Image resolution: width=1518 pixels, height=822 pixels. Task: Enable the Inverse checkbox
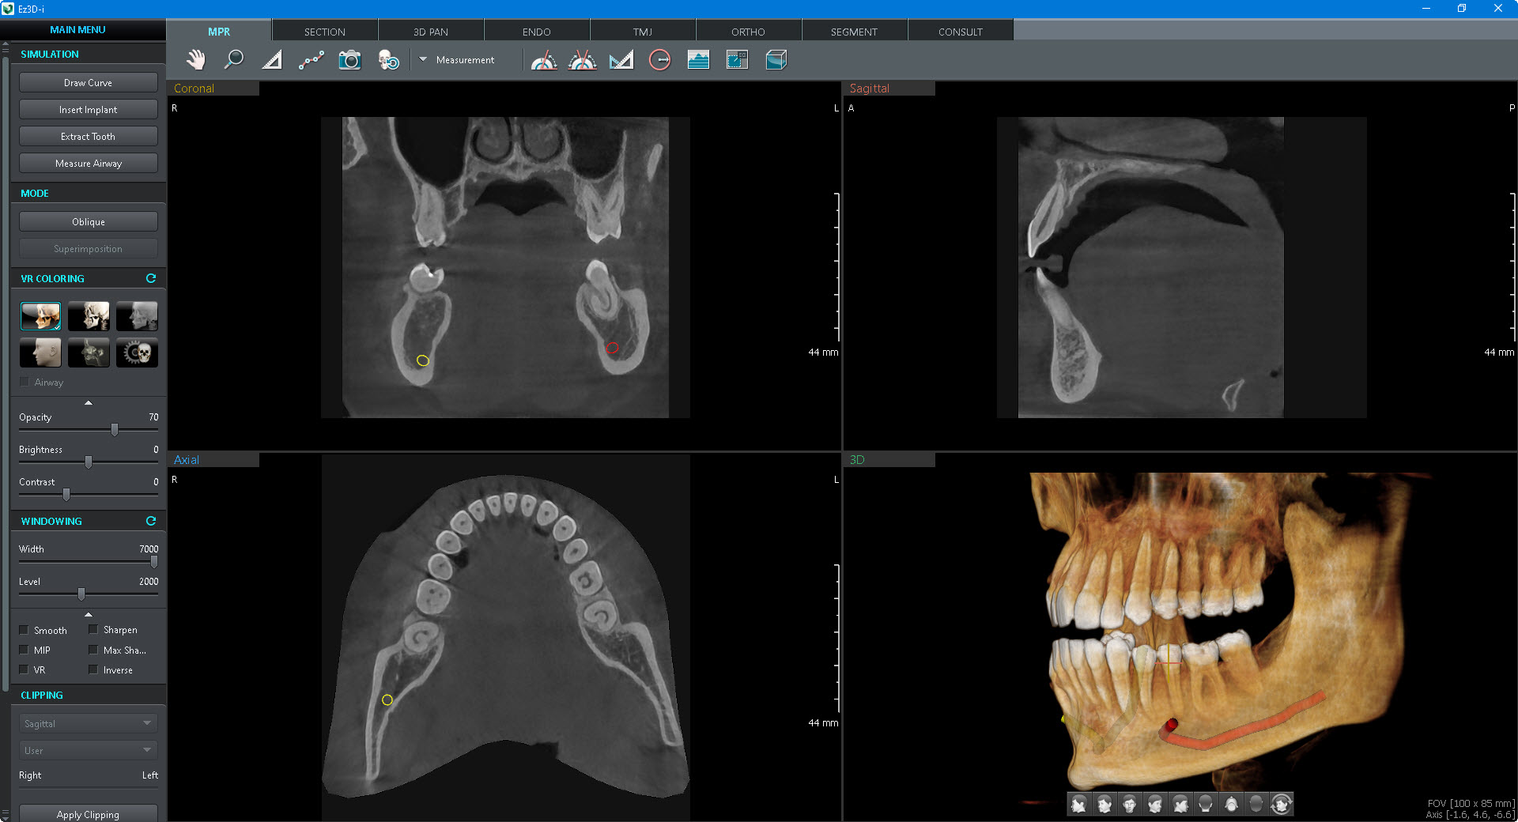(x=93, y=669)
